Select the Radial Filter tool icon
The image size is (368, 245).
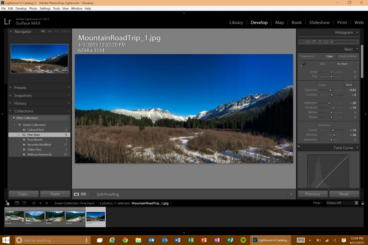click(x=326, y=42)
